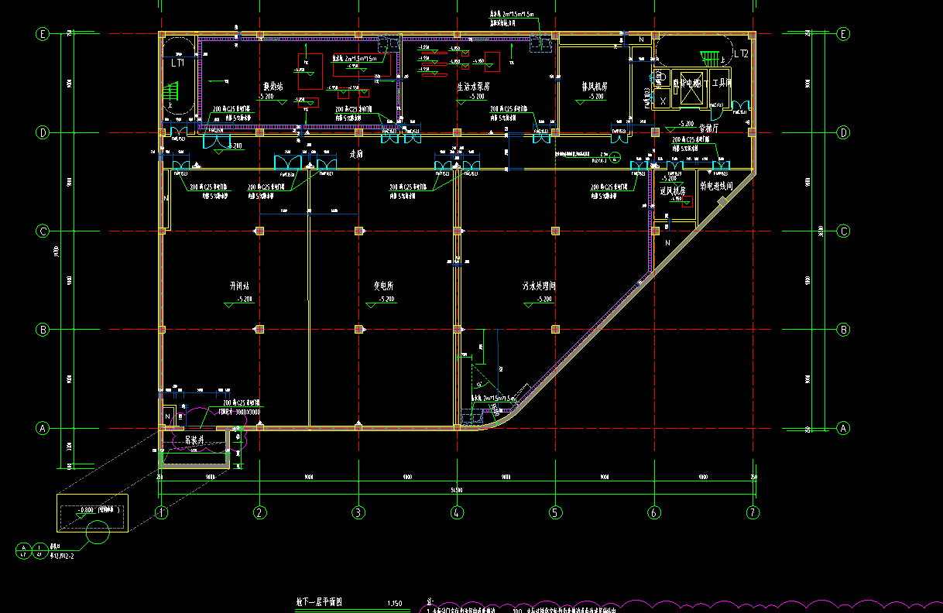
Task: Click grid axis bubble E on left
Action: coord(43,34)
